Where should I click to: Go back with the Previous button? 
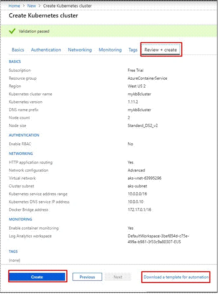coord(87,277)
